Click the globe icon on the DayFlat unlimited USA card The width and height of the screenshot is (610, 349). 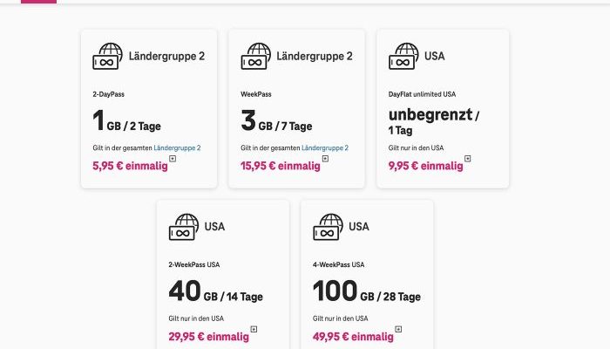403,57
